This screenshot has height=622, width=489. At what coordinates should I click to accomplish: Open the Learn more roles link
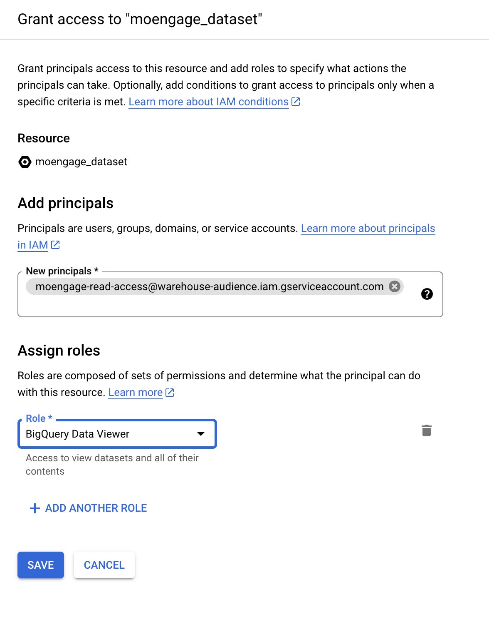(x=136, y=392)
